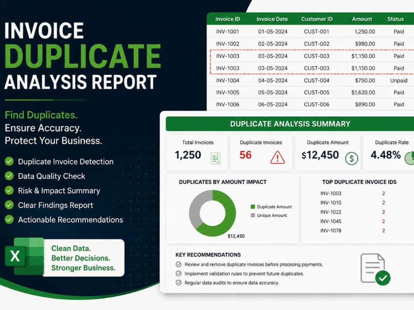Click the checkmark beside Duplicate Invoice Detection
The image size is (414, 310).
[x=9, y=161]
